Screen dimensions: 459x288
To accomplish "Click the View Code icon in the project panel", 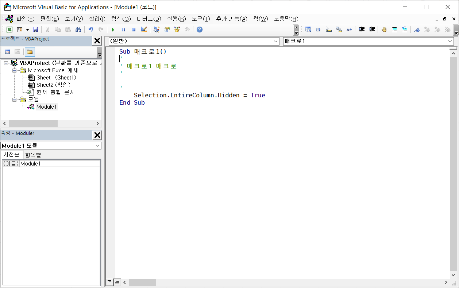I will point(7,52).
